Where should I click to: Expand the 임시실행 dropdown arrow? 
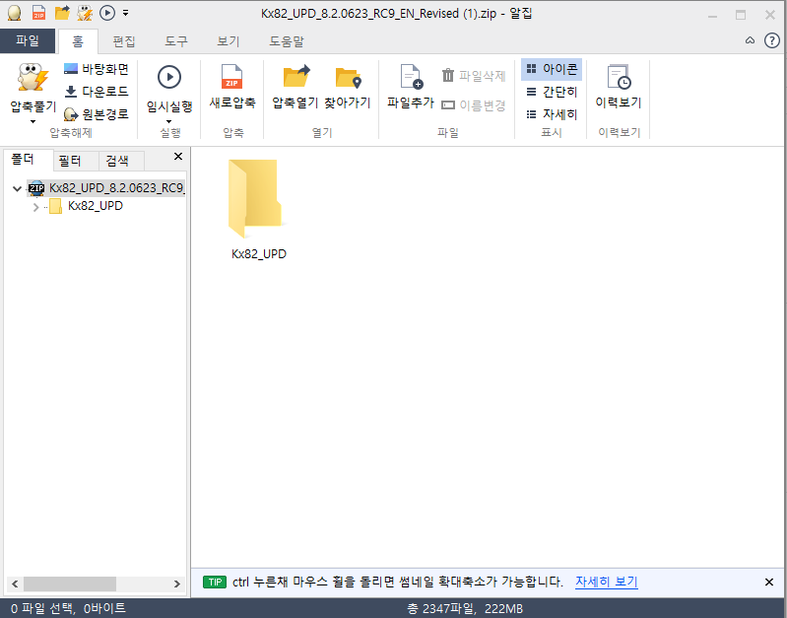169,121
